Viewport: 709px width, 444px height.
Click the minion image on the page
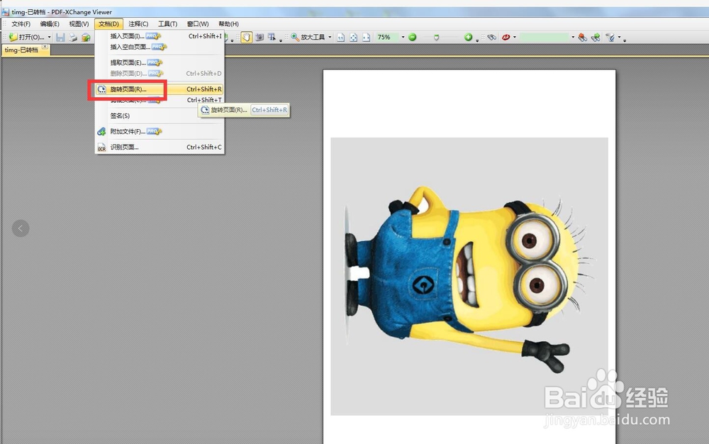tap(469, 276)
